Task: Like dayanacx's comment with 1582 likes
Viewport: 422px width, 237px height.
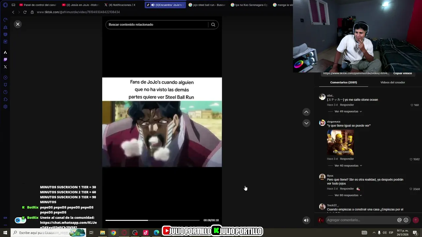Action: tap(411, 159)
